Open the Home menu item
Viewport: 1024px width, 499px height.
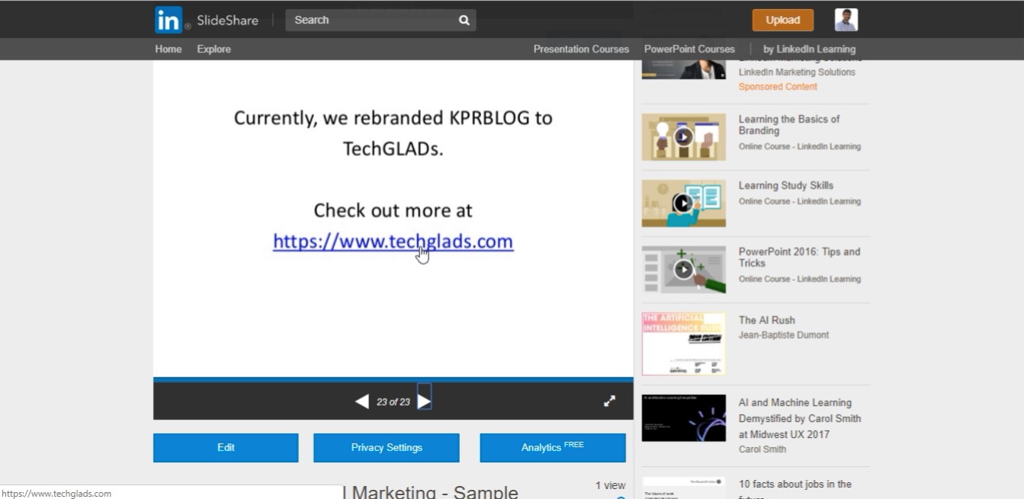[x=169, y=49]
